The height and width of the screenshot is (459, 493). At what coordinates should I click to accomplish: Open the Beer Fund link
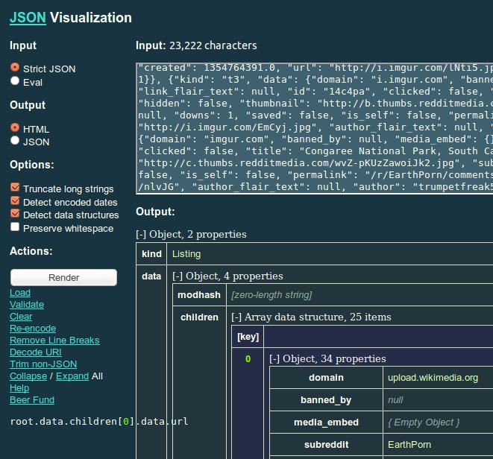click(32, 400)
